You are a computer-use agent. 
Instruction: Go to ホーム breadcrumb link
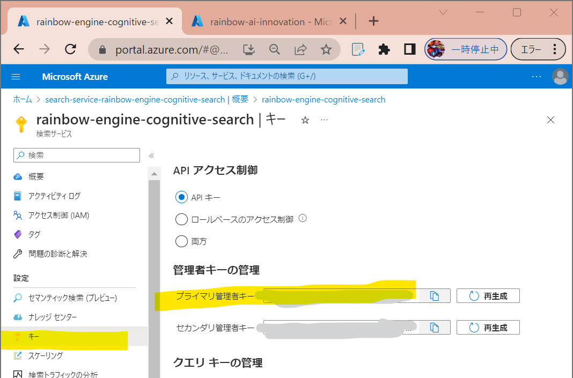point(23,99)
